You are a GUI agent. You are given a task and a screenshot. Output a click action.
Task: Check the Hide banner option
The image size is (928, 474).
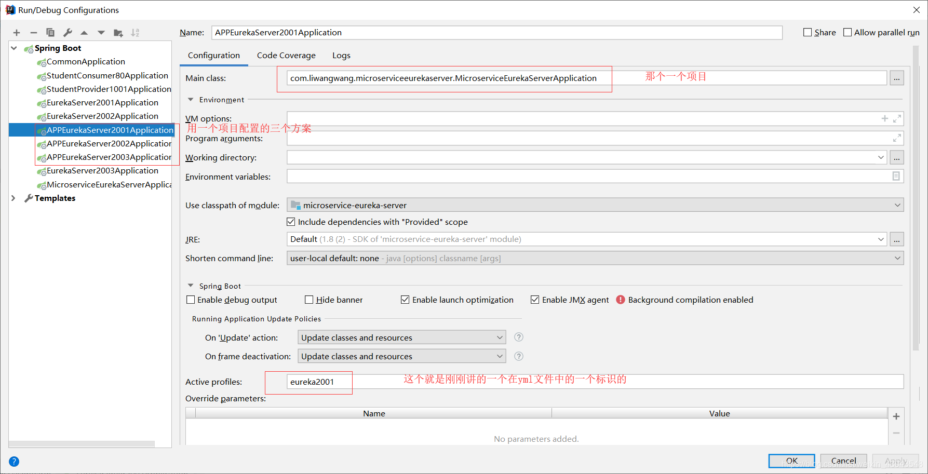[x=309, y=300]
